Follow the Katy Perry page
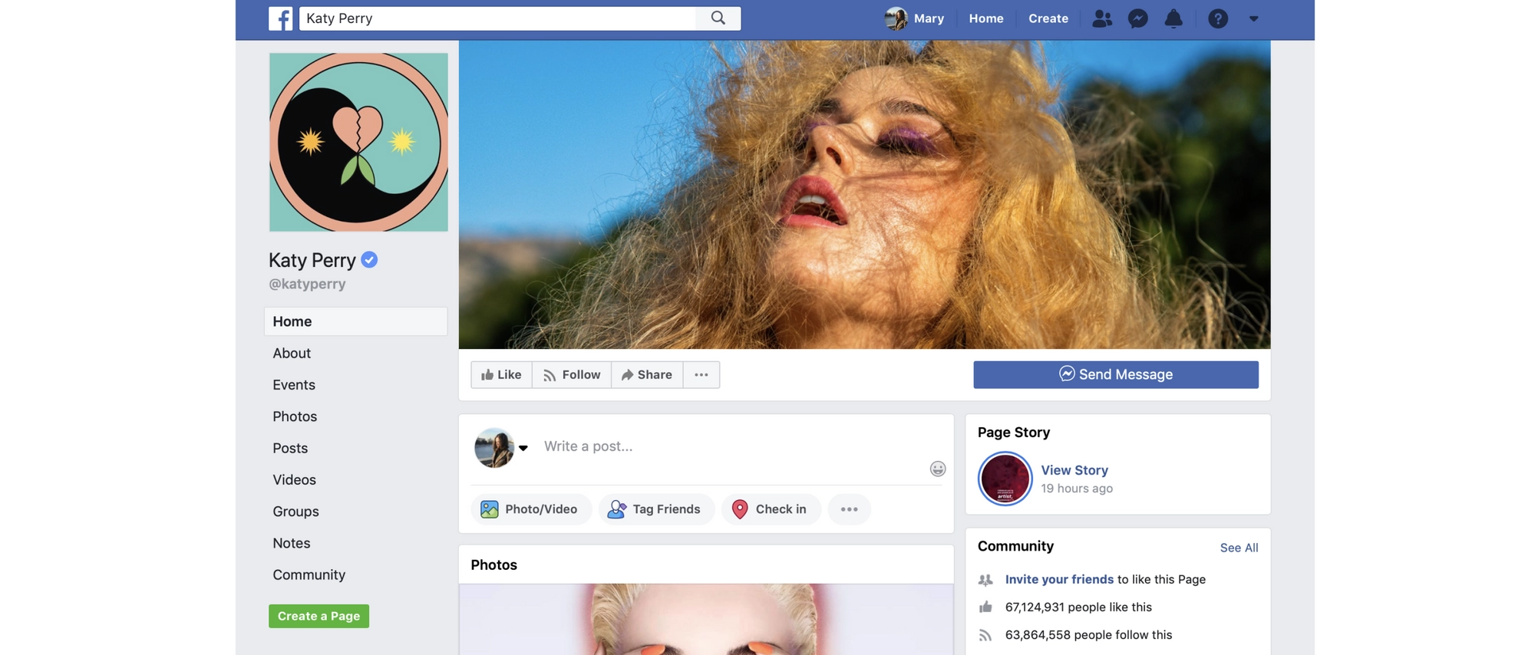This screenshot has height=655, width=1535. (572, 374)
